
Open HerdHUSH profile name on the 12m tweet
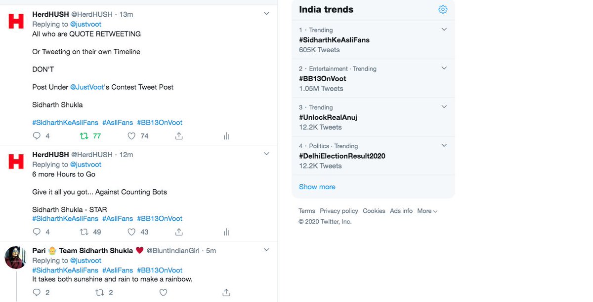50,155
